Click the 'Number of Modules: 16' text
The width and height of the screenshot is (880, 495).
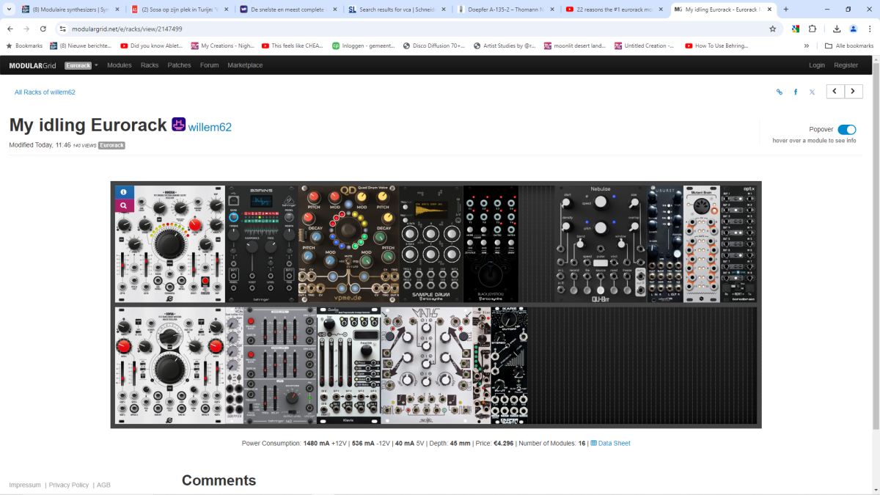click(551, 443)
